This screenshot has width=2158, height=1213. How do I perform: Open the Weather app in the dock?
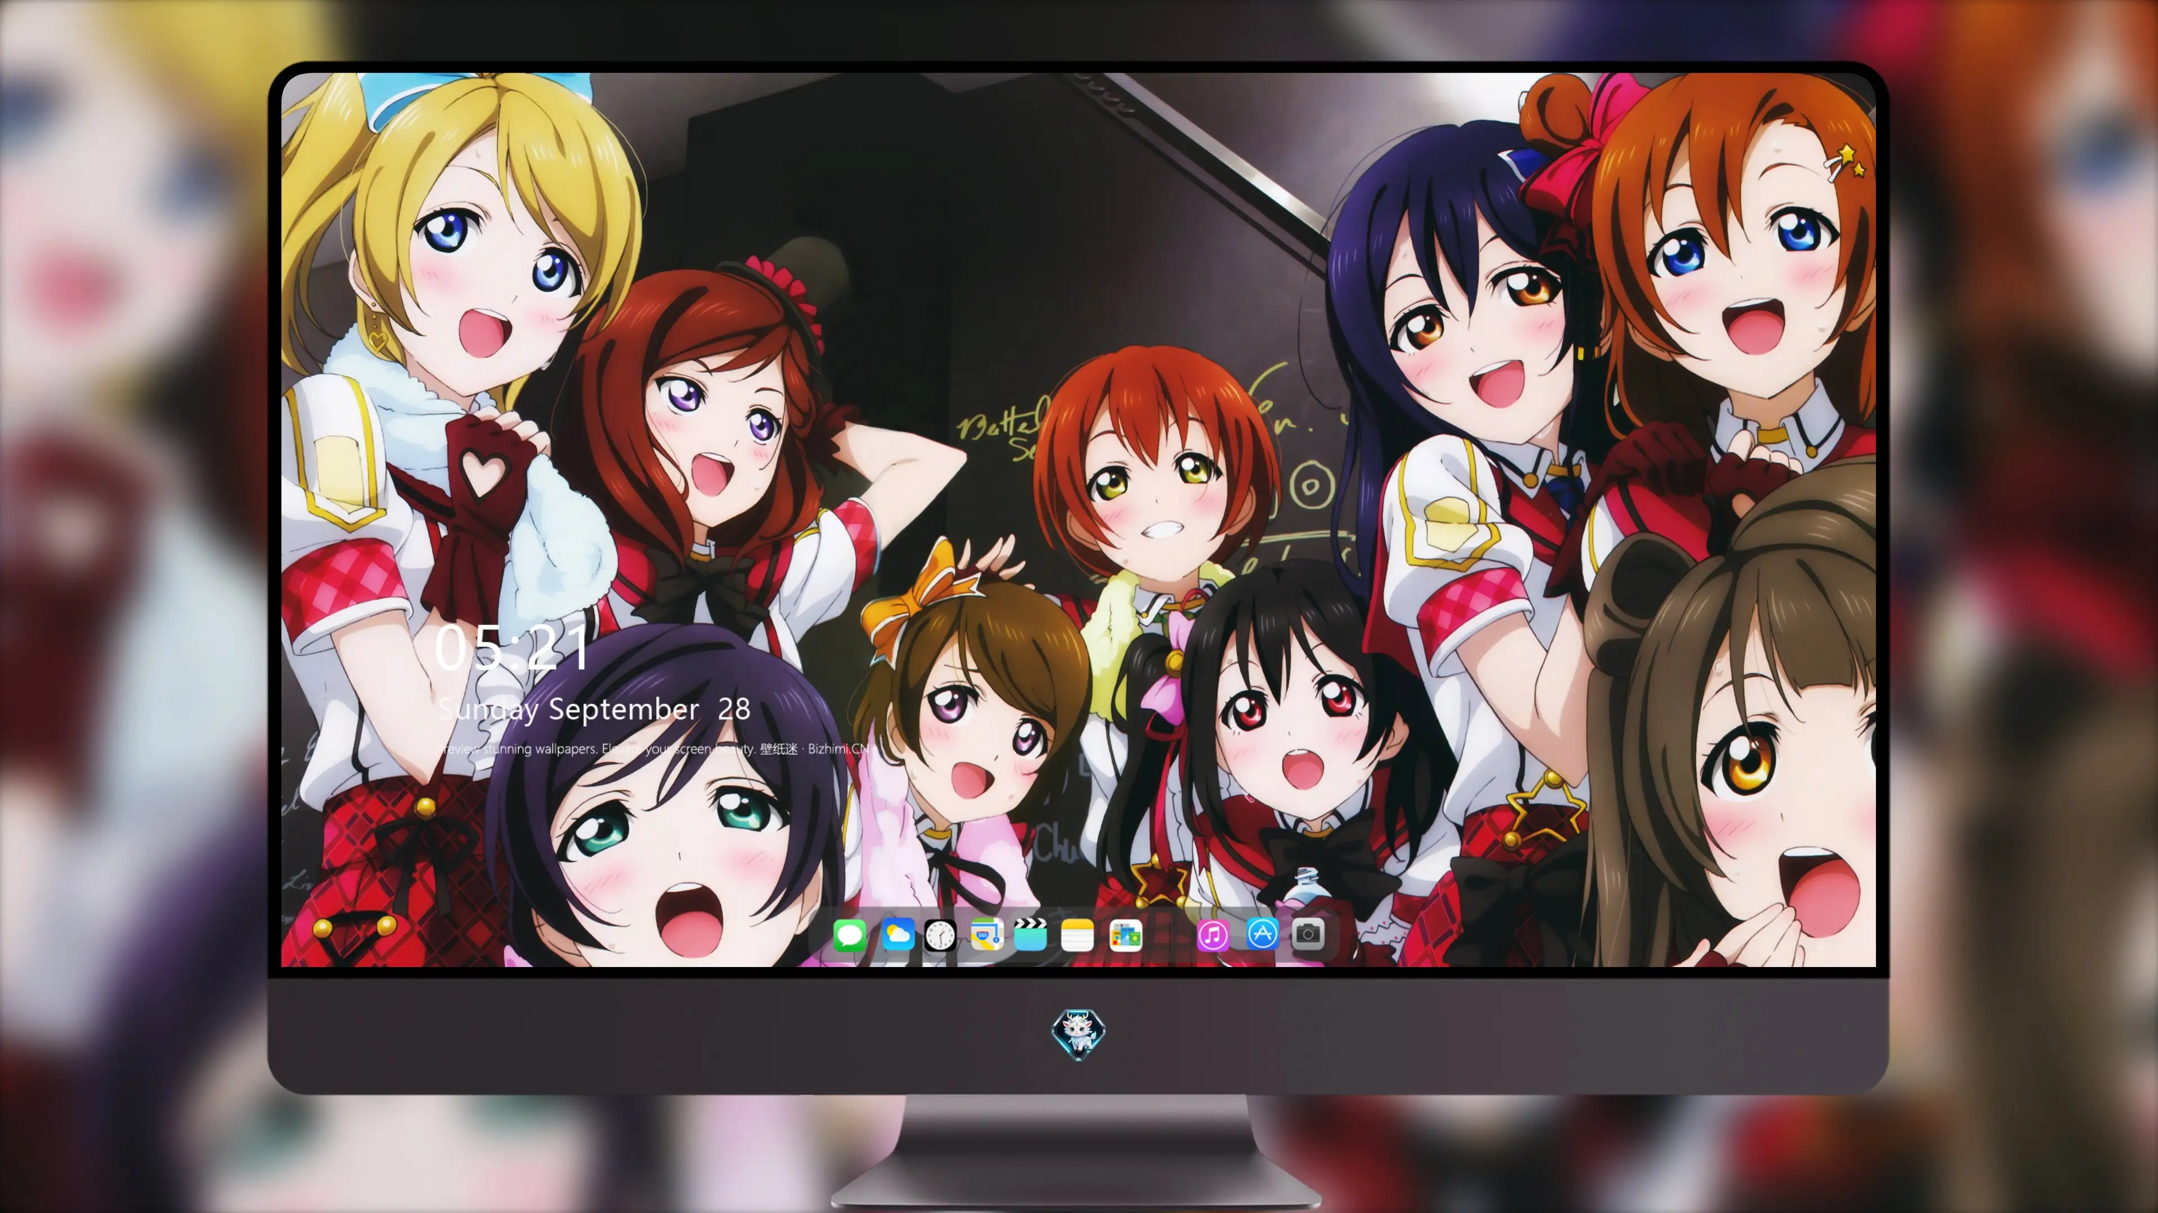(x=897, y=934)
